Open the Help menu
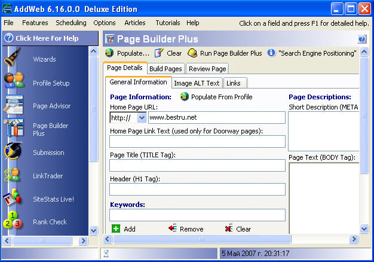 pos(193,23)
